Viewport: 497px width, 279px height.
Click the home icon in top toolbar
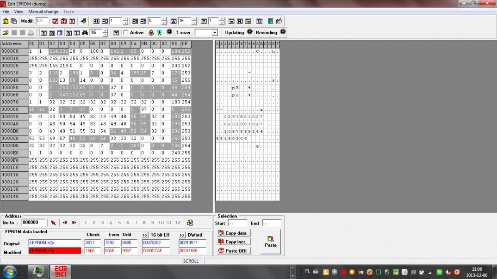pyautogui.click(x=6, y=21)
